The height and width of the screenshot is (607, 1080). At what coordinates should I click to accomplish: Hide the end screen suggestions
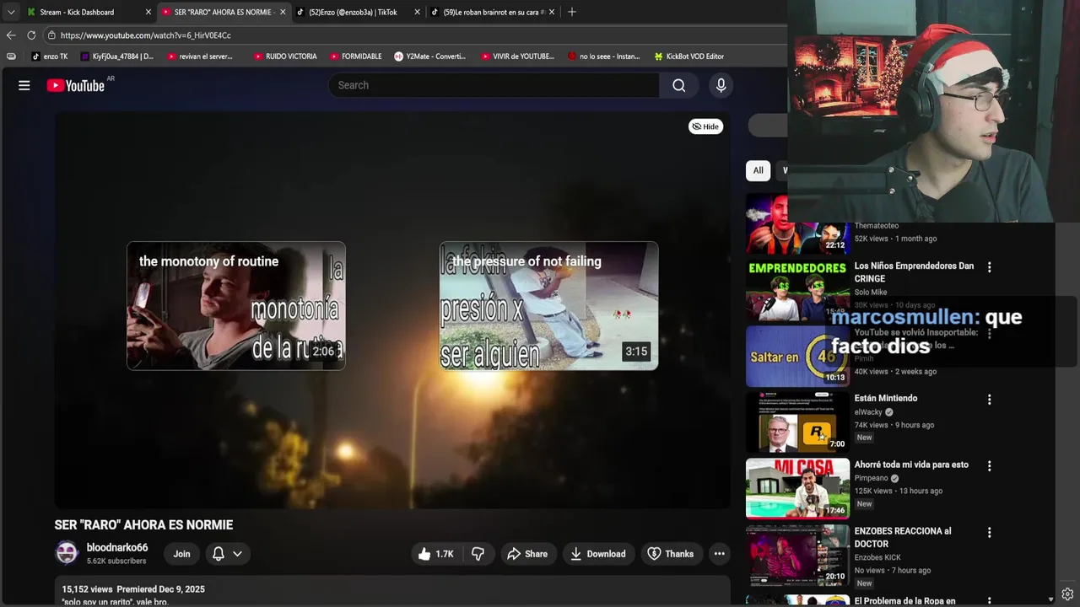(x=705, y=126)
